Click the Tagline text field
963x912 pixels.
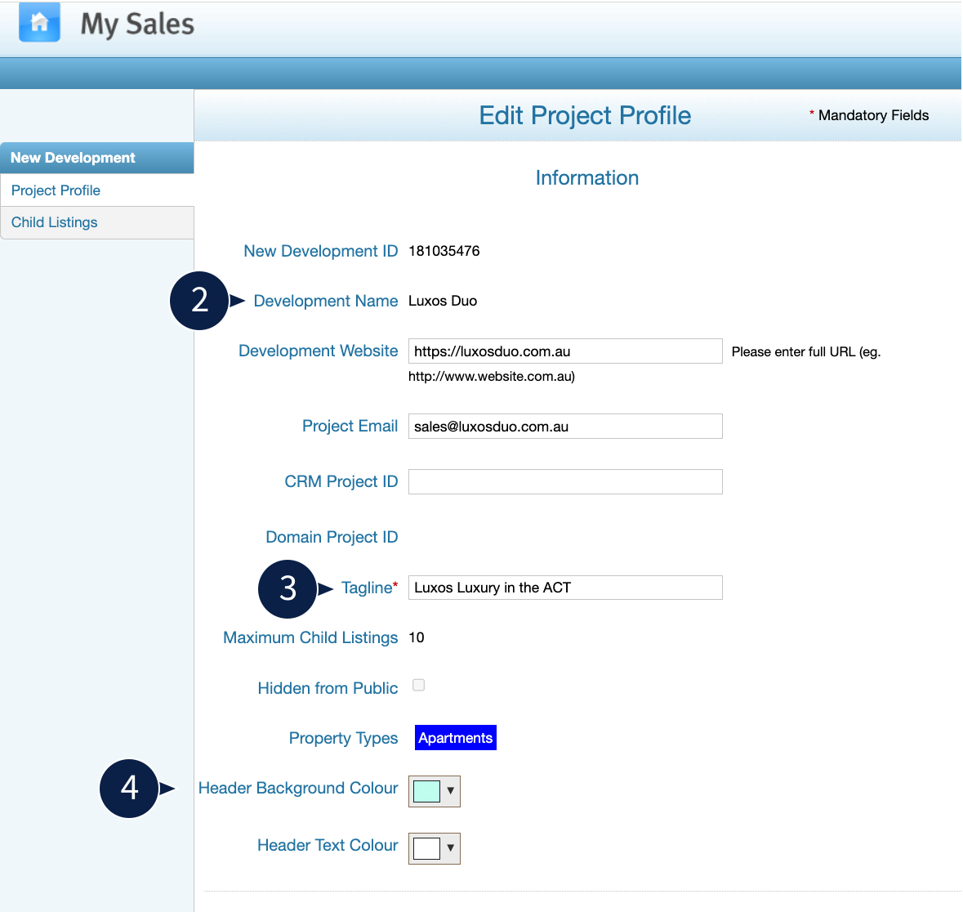[565, 588]
